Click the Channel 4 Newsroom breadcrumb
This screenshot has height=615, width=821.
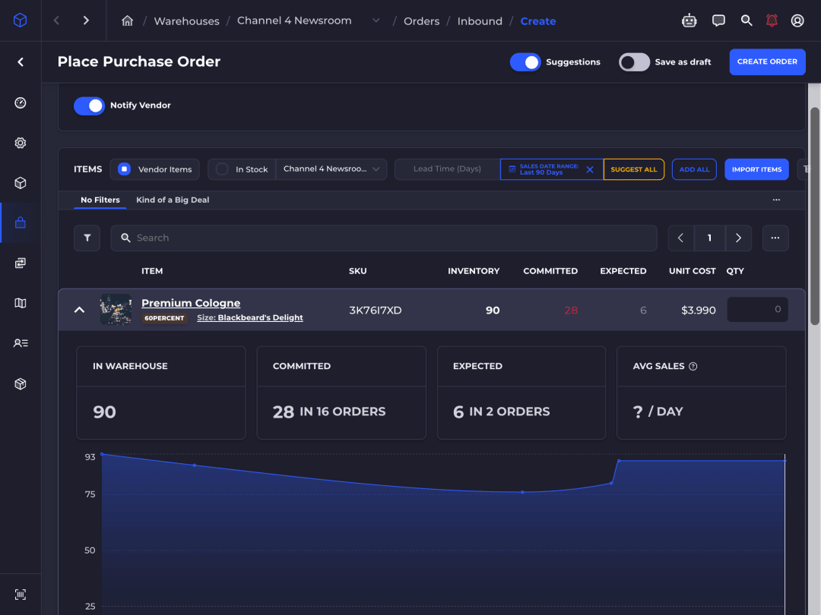pos(294,21)
